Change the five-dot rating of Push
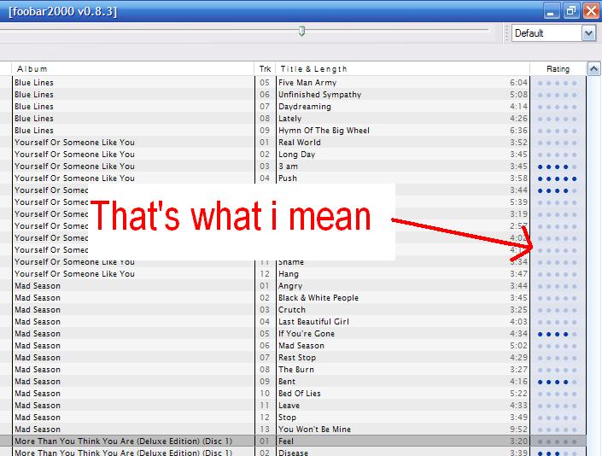This screenshot has width=602, height=456. [558, 178]
